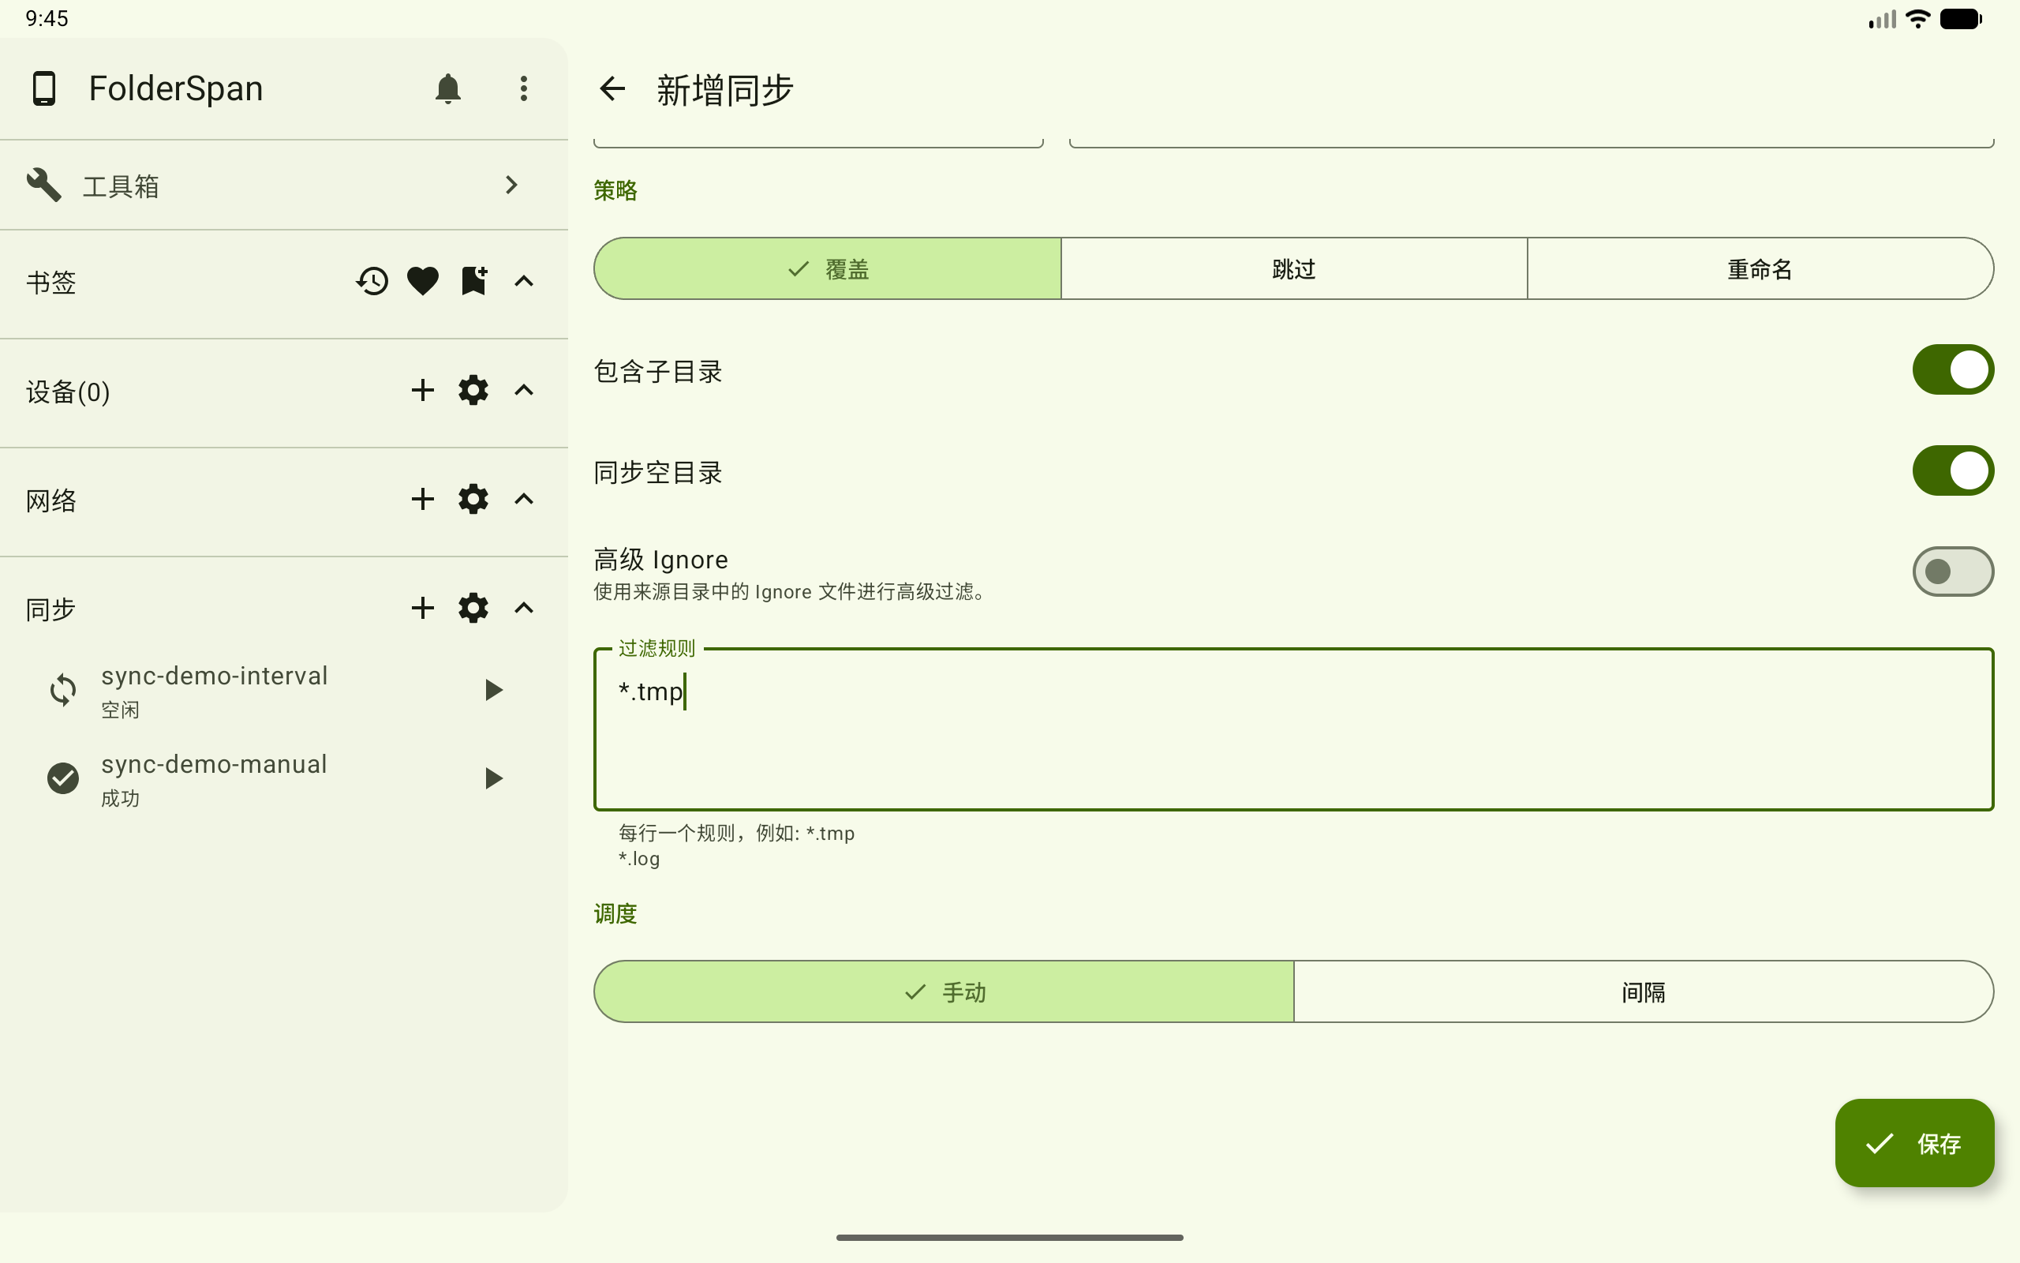Add a sync task with plus in 同步
2020x1263 pixels.
point(423,608)
